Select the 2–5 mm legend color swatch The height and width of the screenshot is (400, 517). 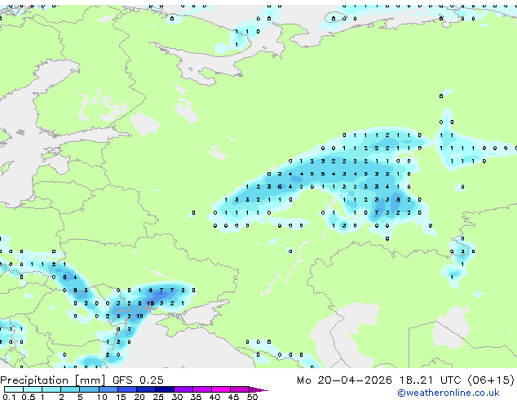tap(70, 389)
